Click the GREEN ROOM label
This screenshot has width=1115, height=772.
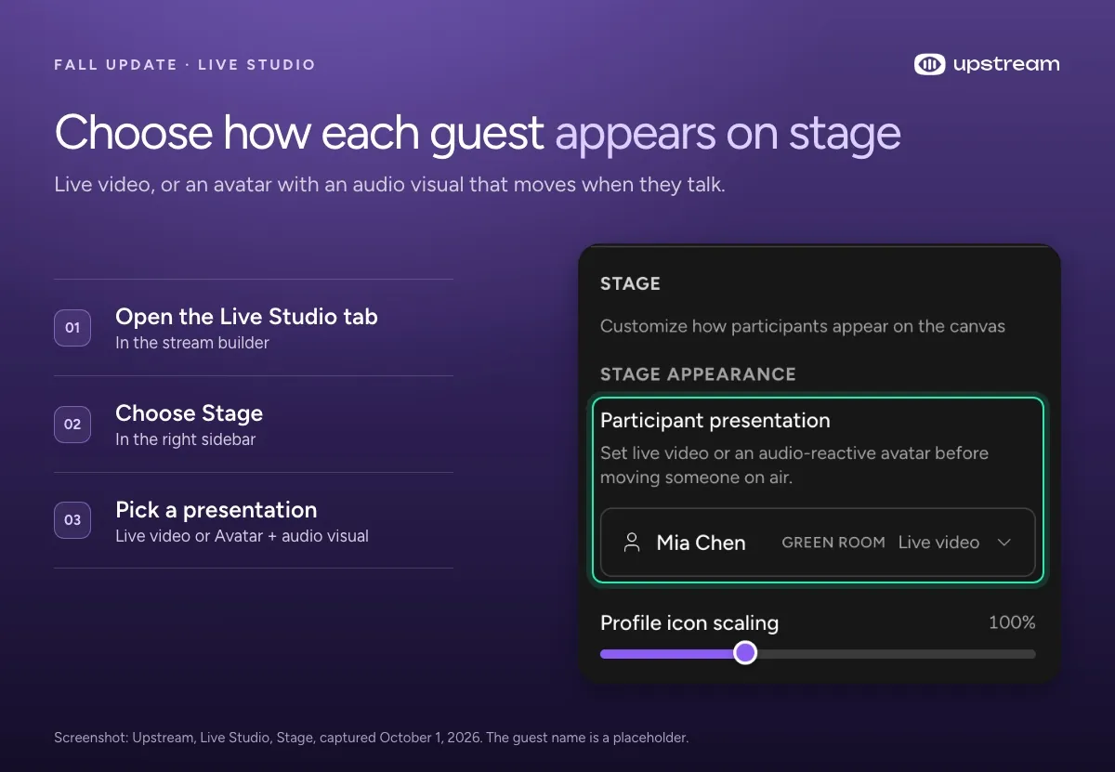[x=833, y=543]
